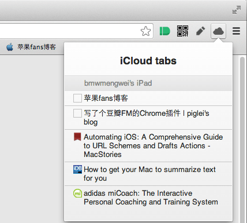Open the 苹果fans博客 tab in iCloud tabs list

148,98
